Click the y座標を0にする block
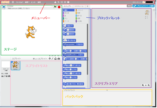The height and width of the screenshot is (108, 157). 70,77
